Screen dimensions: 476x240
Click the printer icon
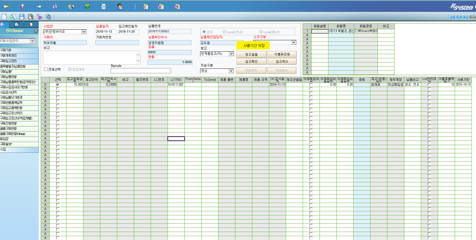[x=104, y=6]
